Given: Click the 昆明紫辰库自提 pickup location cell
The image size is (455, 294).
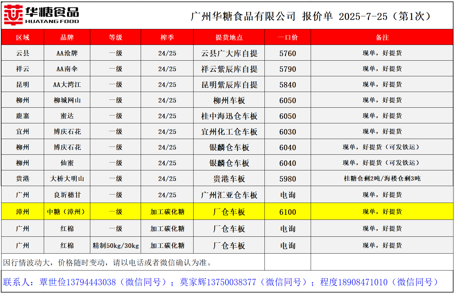Looking at the screenshot, I should pos(229,85).
